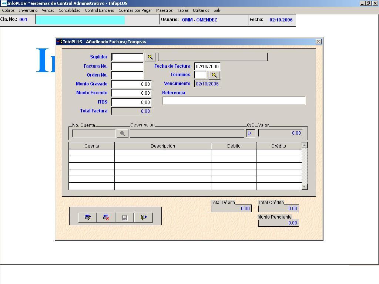Open the Cobros menu

coord(8,10)
